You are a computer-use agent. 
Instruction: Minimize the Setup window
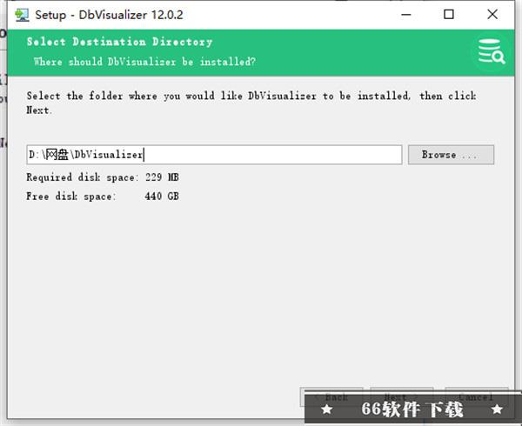[405, 15]
